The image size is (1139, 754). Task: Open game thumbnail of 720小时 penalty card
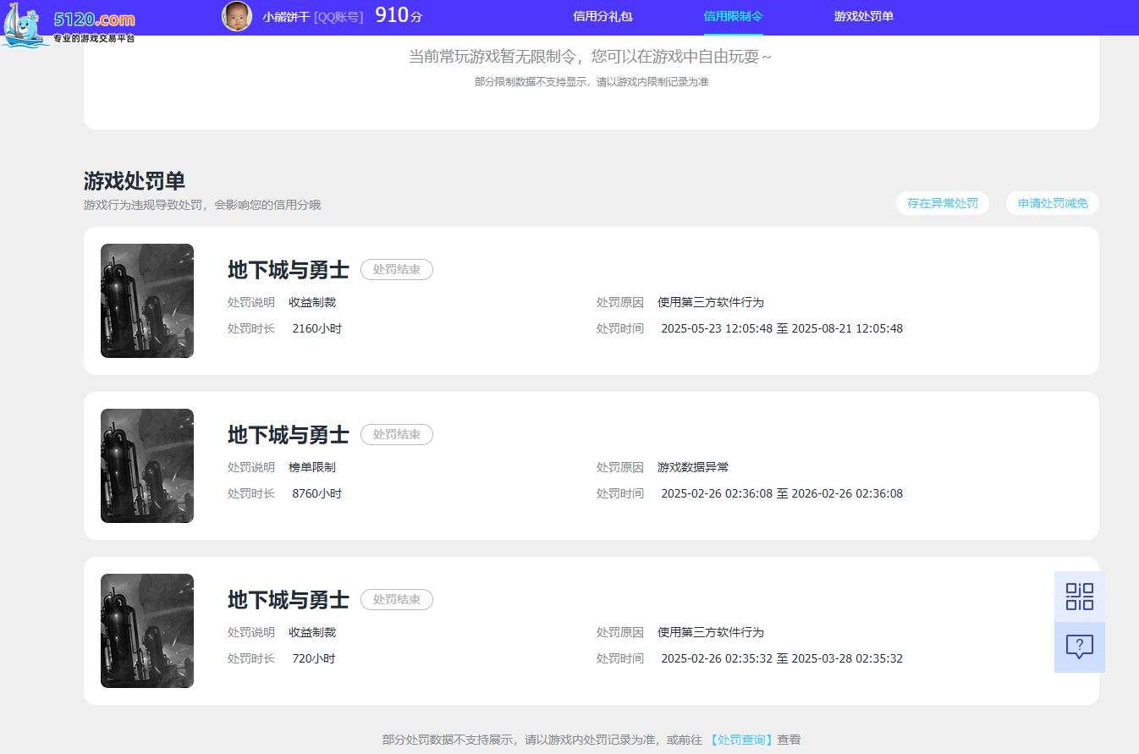click(x=147, y=630)
